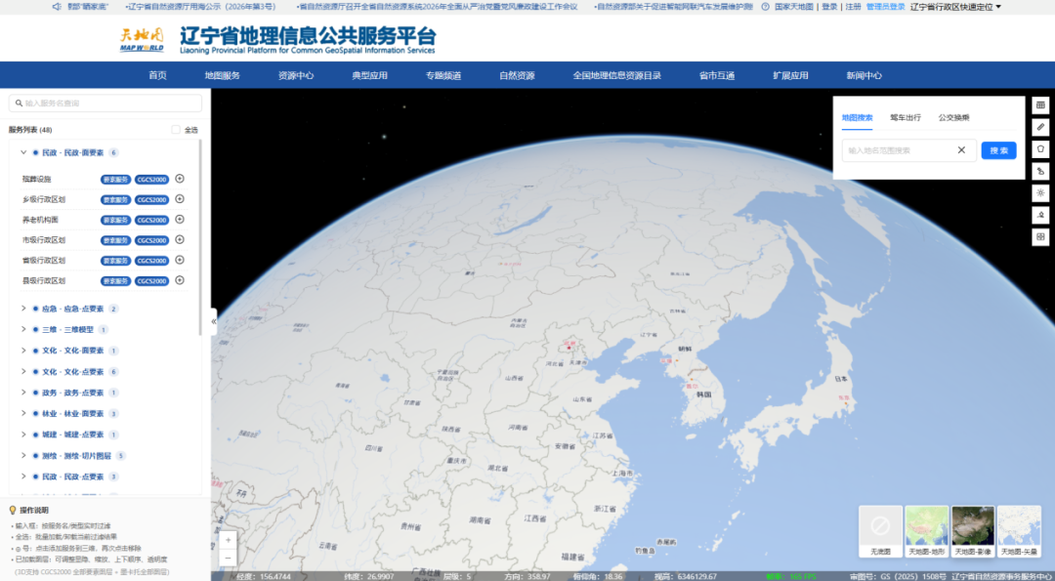1055x581 pixels.
Task: Expand the 应急 - 应急-点要素 group
Action: click(23, 309)
